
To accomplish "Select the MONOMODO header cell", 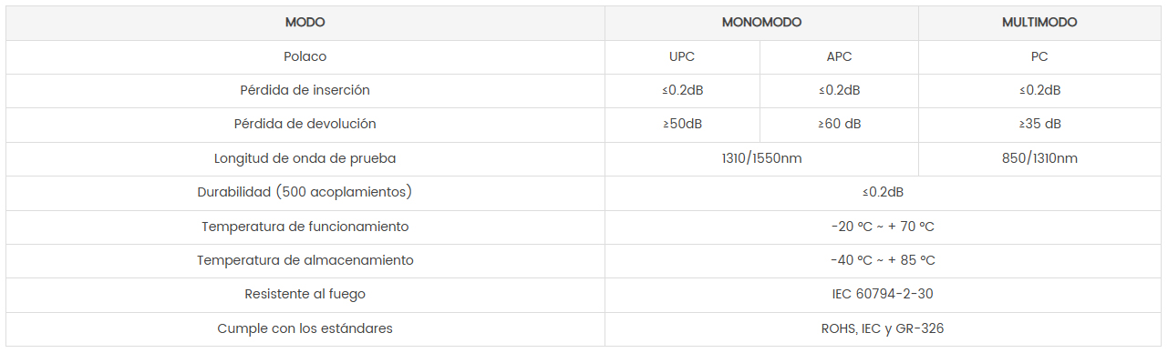I will point(761,23).
